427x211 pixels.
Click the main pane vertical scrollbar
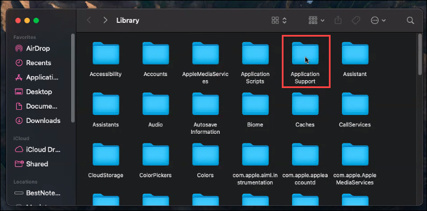[x=420, y=54]
